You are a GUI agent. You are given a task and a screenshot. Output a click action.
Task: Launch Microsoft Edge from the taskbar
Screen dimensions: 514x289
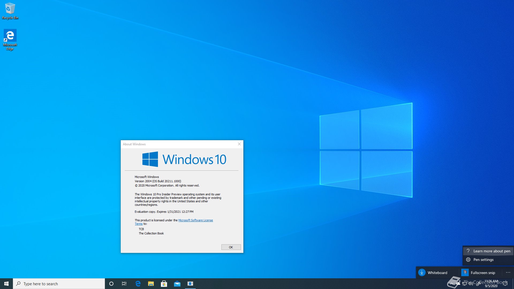click(138, 284)
